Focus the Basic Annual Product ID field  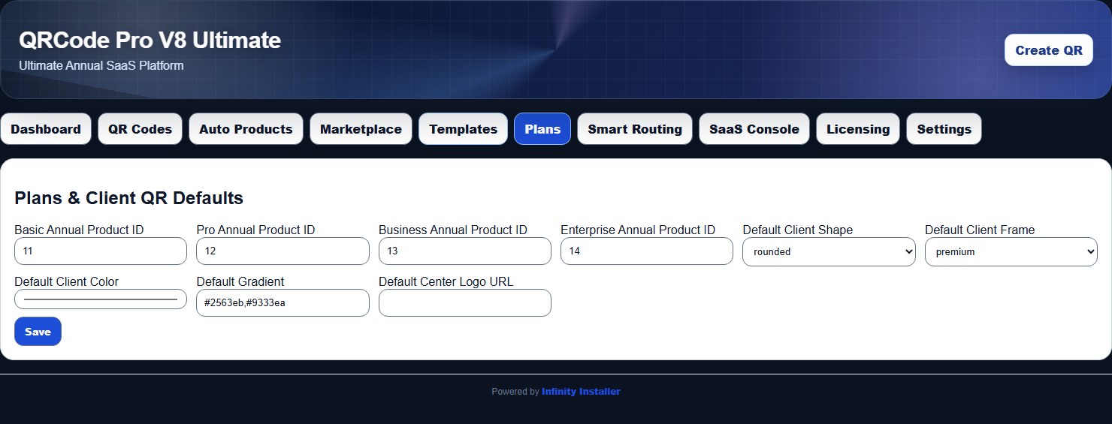101,251
